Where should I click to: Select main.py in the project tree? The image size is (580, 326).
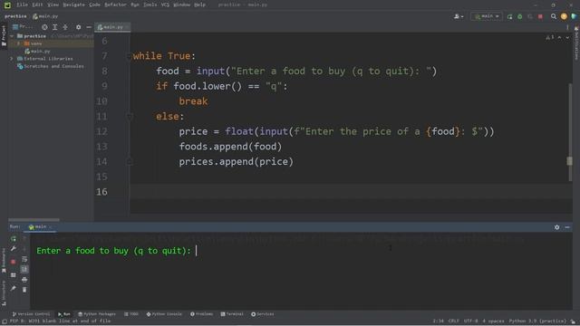click(37, 52)
